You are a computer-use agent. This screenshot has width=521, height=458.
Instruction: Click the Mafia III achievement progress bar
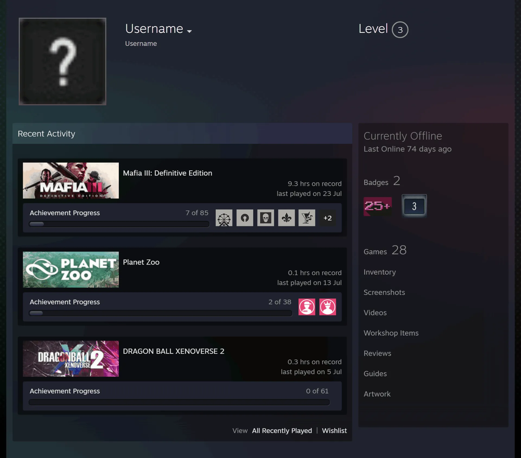tap(119, 224)
